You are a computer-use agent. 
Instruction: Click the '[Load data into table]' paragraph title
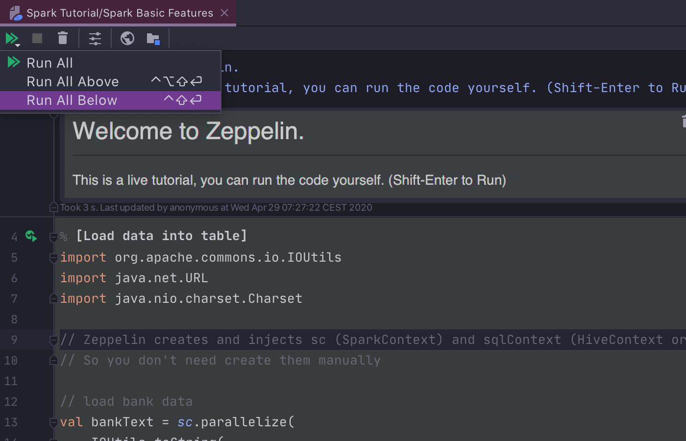161,236
